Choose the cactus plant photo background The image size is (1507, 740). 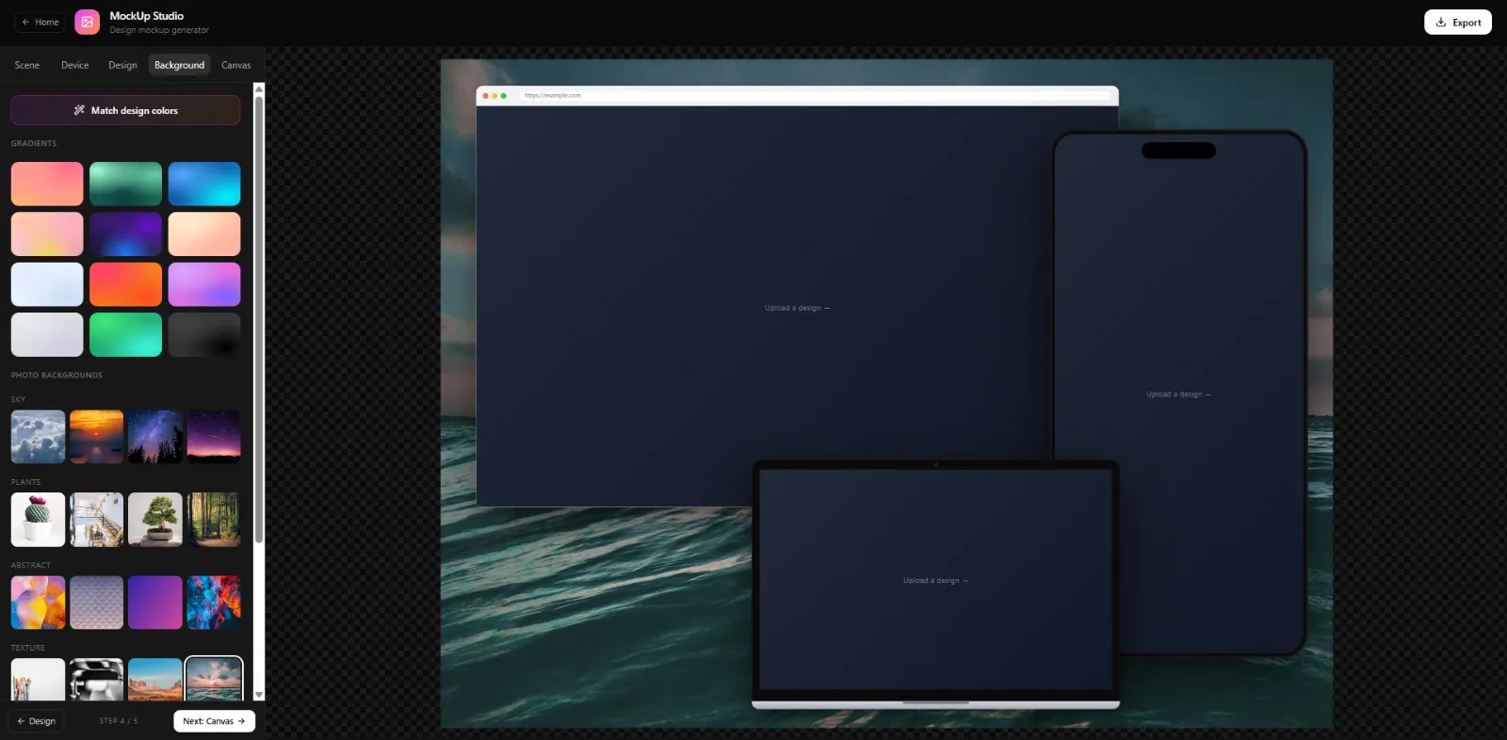(x=38, y=520)
